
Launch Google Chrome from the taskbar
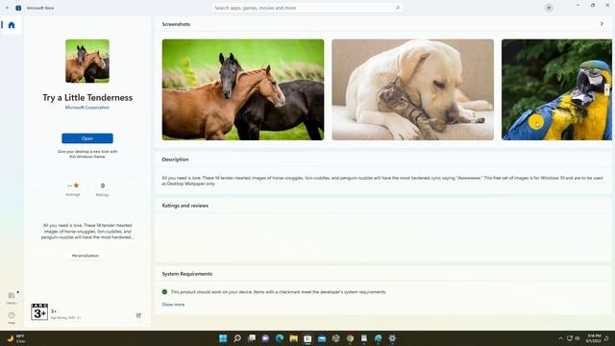(x=350, y=338)
